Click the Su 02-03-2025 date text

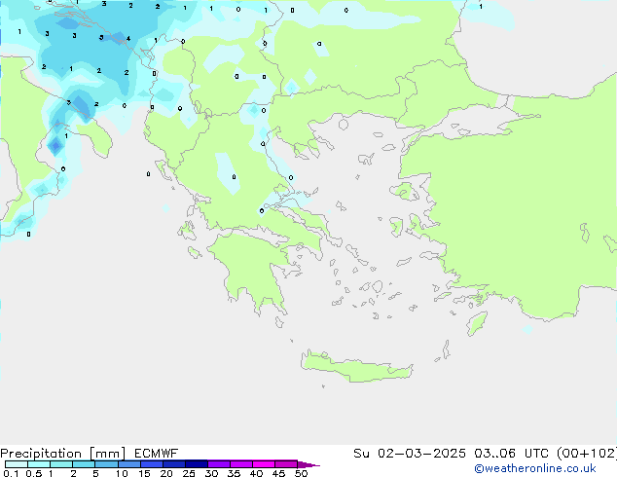coord(410,454)
